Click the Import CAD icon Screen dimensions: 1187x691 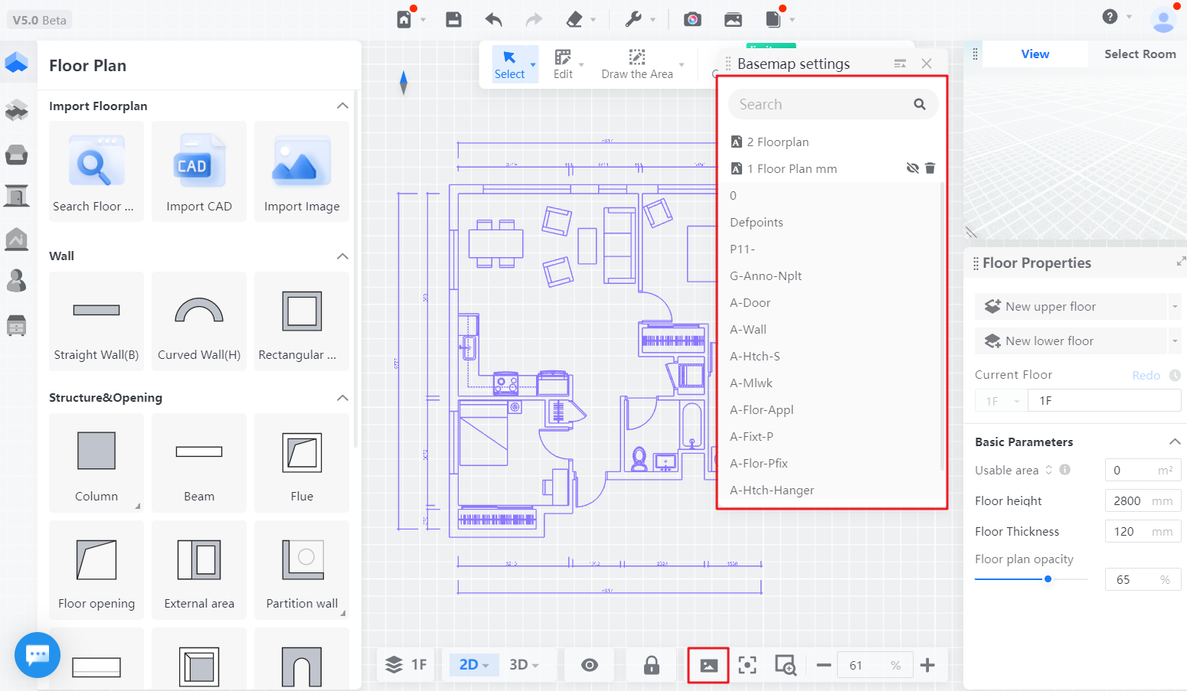[199, 162]
